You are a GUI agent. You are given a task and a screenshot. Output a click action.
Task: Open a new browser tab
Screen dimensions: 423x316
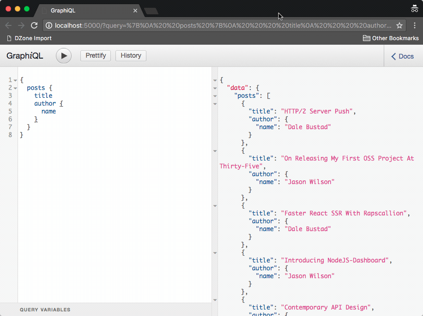(151, 11)
